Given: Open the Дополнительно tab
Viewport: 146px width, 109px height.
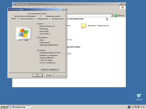Looking at the screenshot, I should [x=58, y=19].
